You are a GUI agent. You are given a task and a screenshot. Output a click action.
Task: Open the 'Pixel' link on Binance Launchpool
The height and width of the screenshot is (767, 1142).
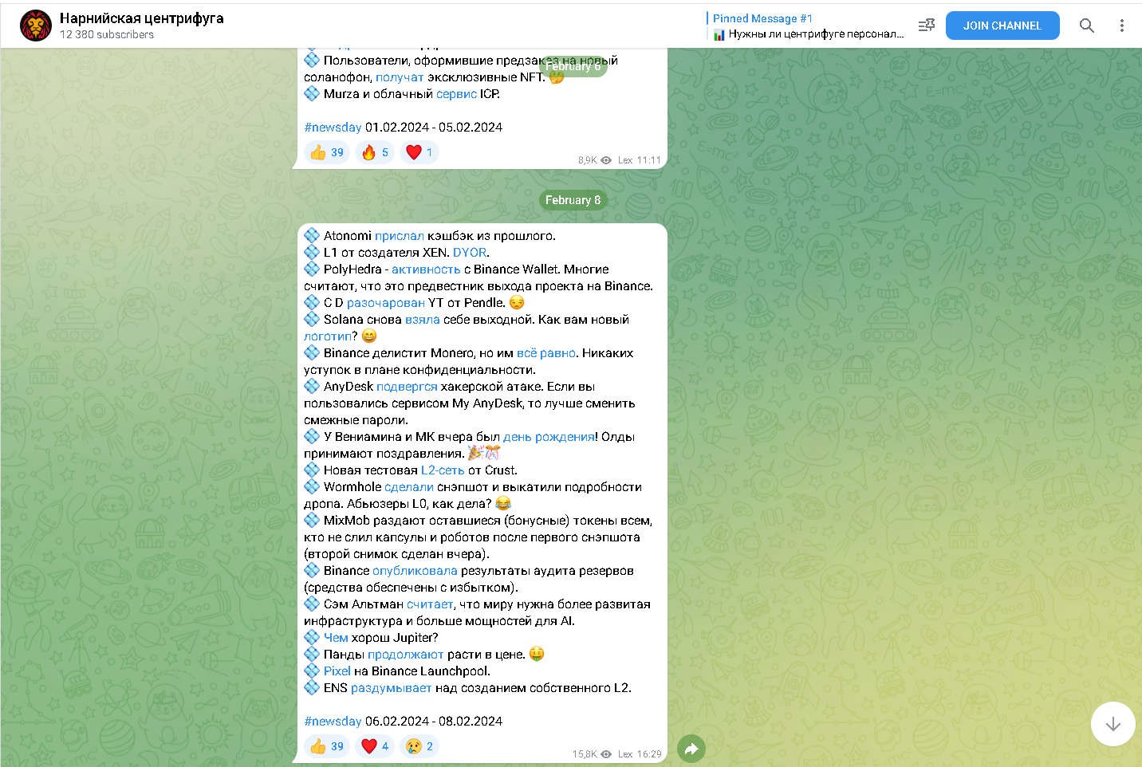337,671
